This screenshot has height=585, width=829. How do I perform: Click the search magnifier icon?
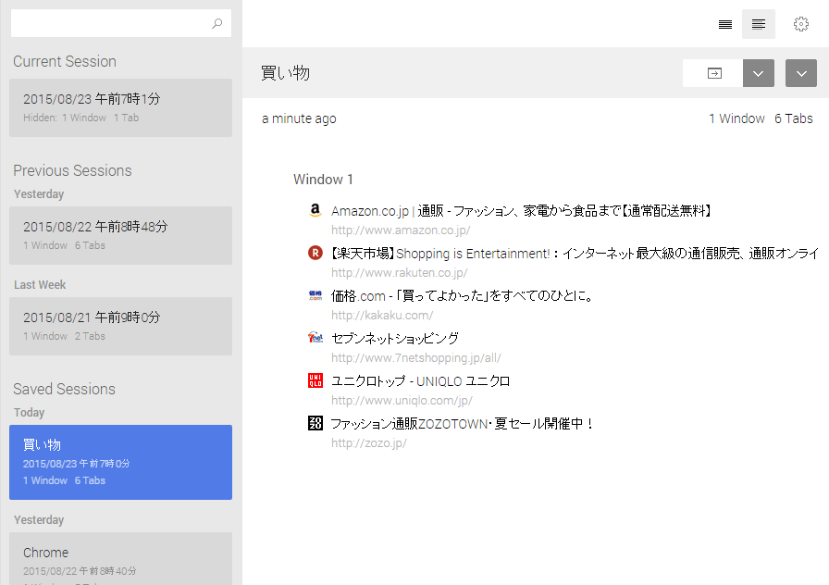tap(217, 23)
